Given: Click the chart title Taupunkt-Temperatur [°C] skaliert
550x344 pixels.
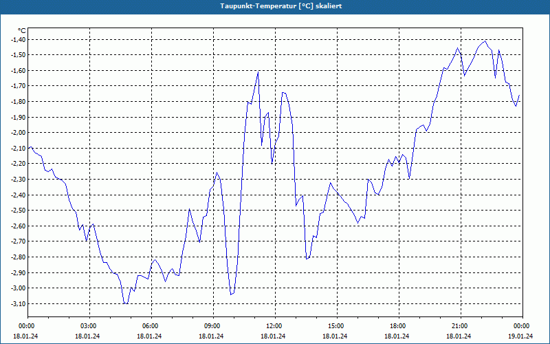Looking at the screenshot, I should tap(281, 6).
